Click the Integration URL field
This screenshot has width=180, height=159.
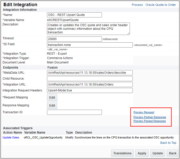click(90, 85)
